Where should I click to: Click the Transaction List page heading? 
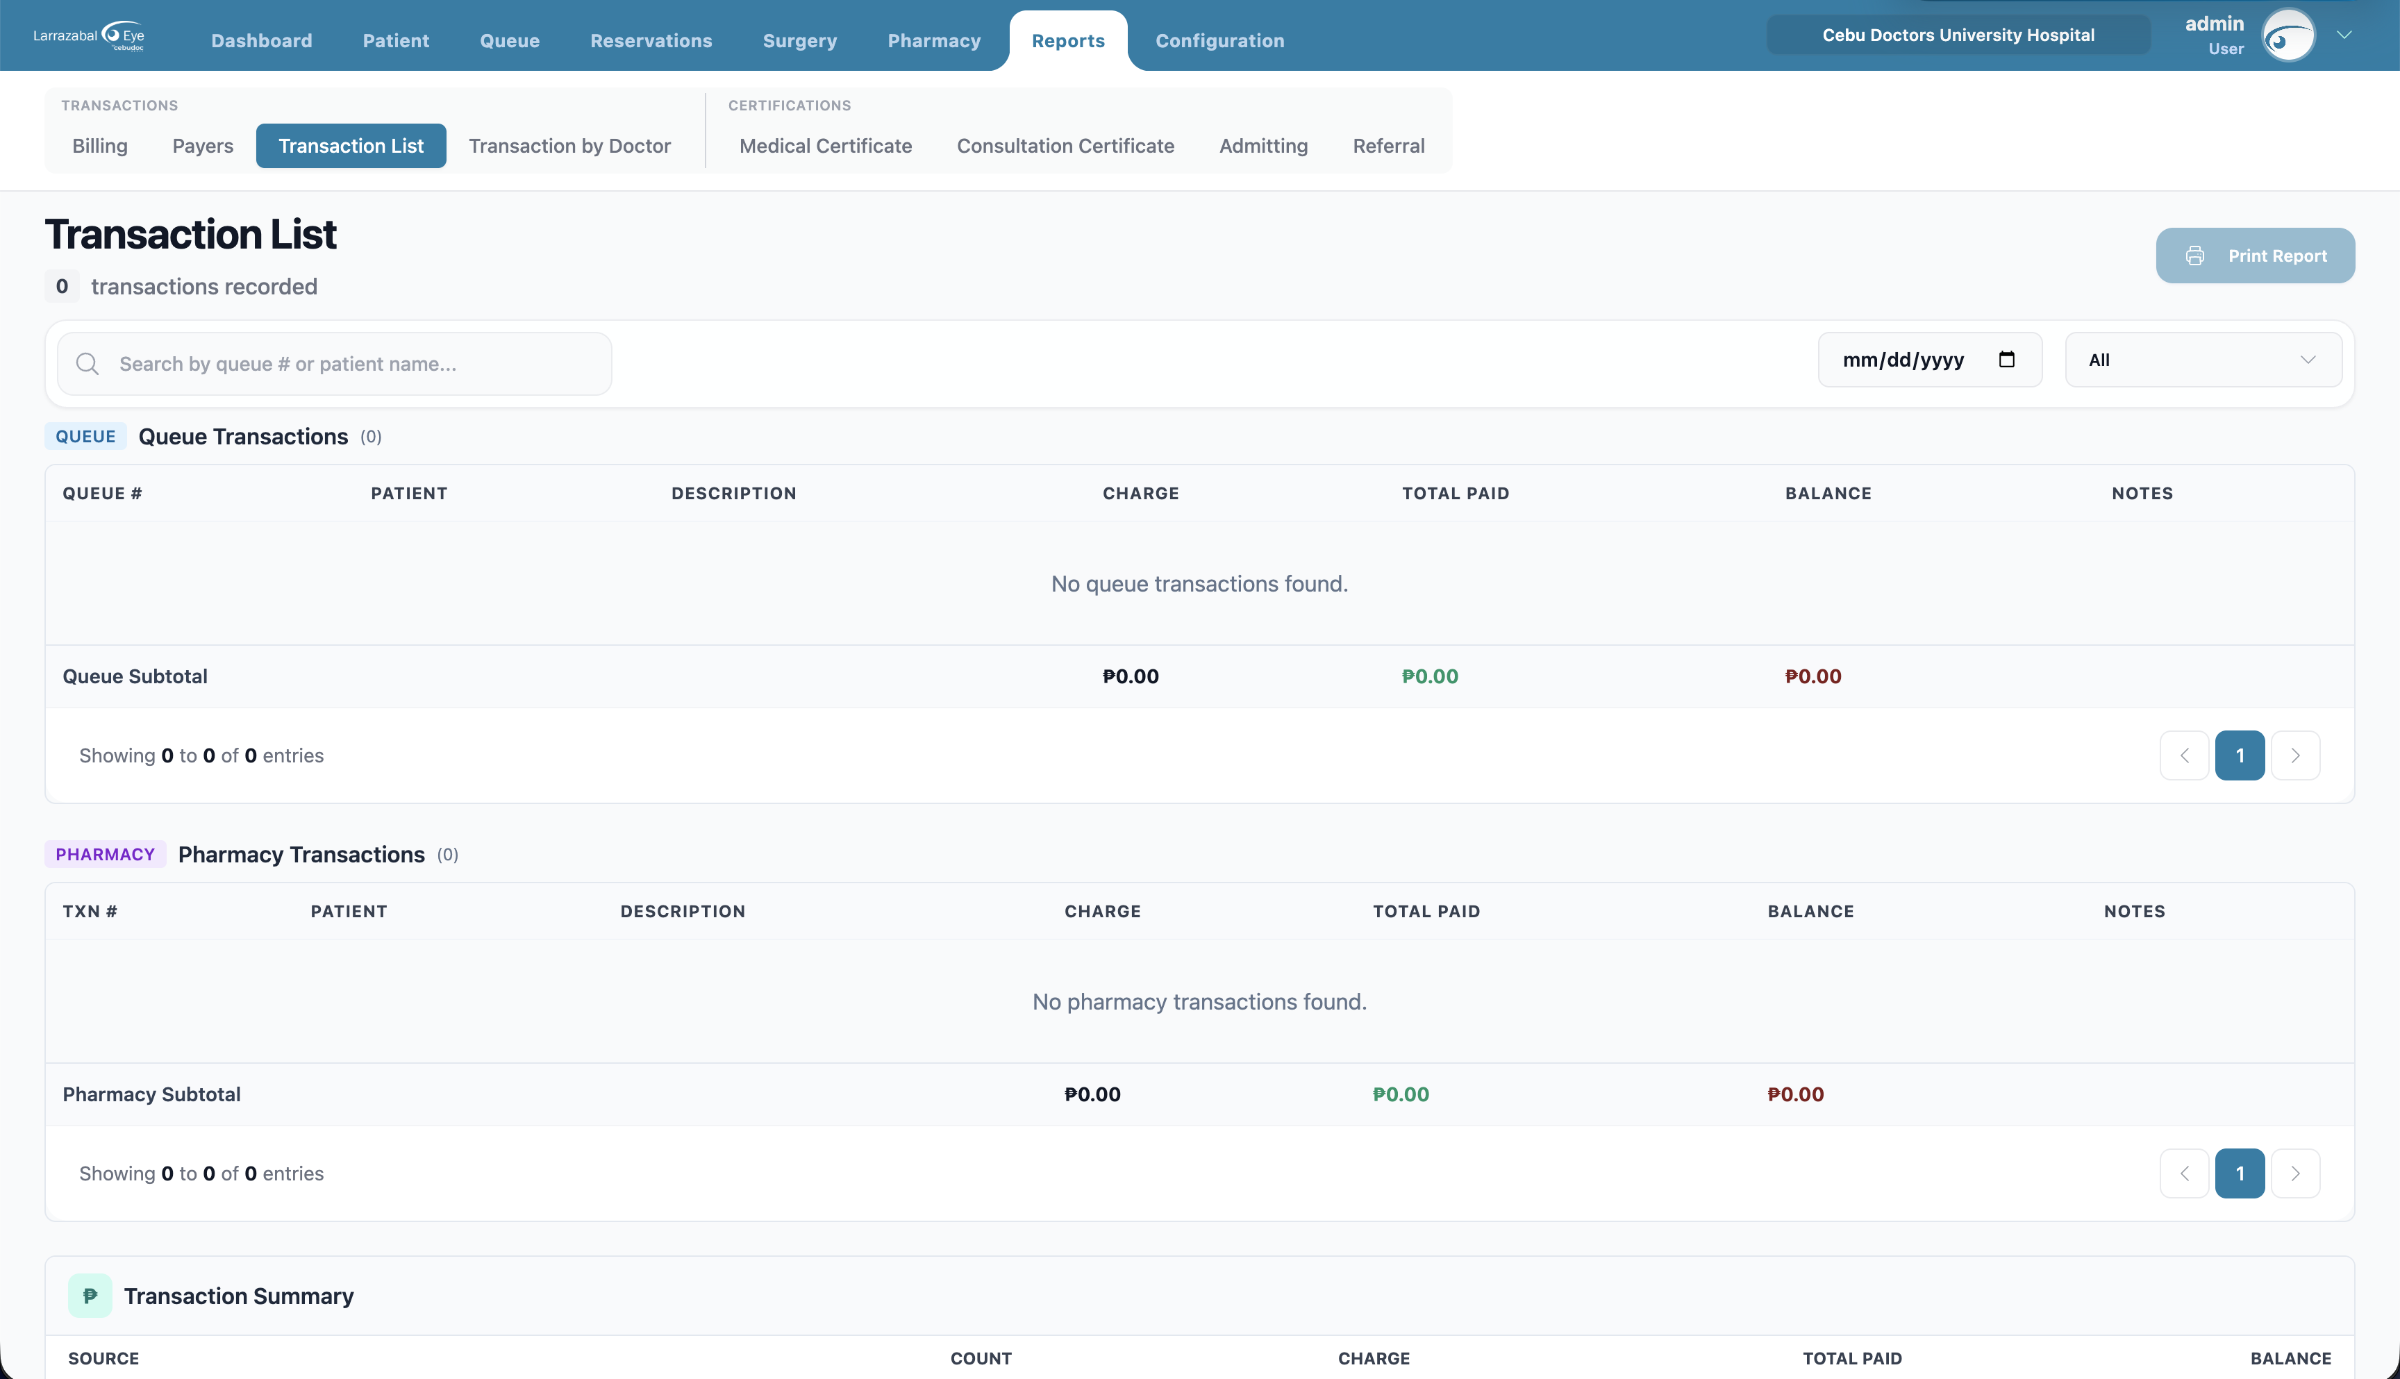pos(190,234)
